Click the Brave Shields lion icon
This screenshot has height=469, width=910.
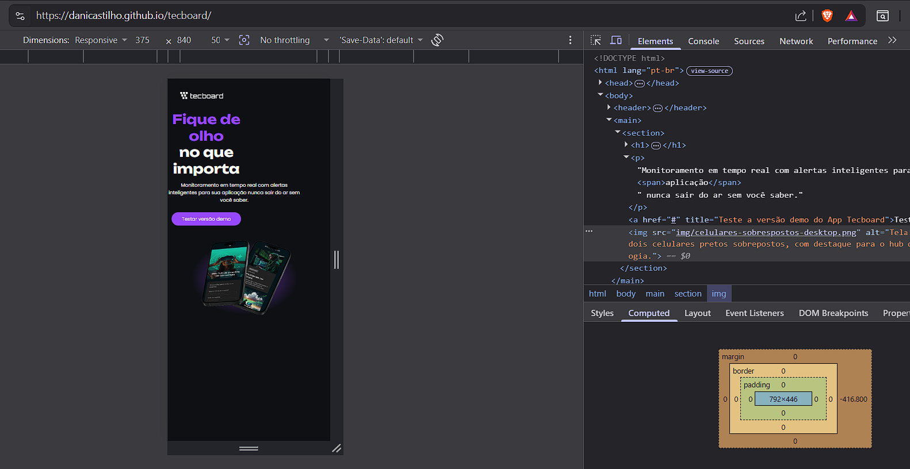(x=827, y=16)
